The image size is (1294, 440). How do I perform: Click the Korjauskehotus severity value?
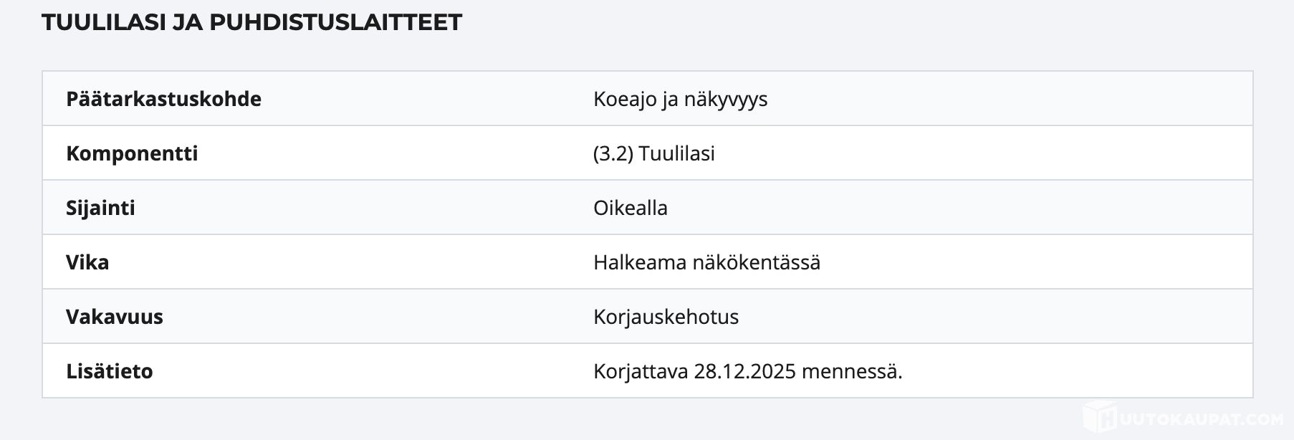point(666,317)
